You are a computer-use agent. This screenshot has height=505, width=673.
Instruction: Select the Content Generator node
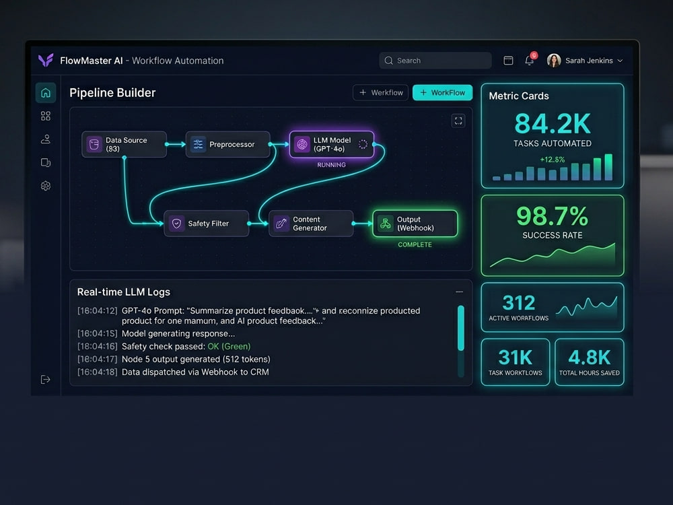coord(311,224)
